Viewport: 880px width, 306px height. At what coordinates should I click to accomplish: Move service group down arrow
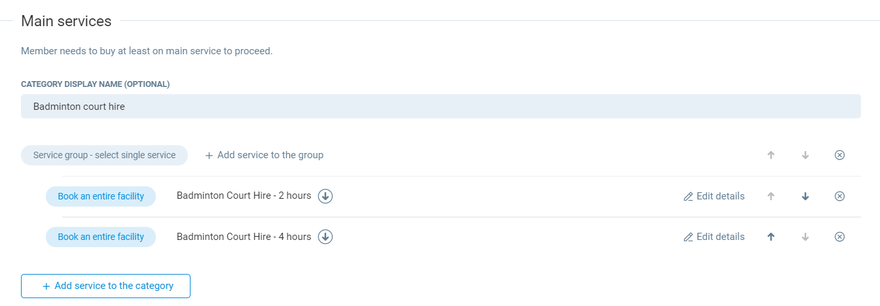click(x=805, y=155)
